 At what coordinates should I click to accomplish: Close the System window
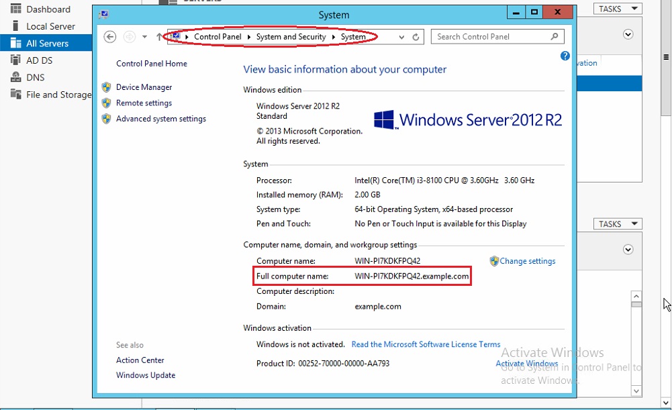pyautogui.click(x=558, y=13)
